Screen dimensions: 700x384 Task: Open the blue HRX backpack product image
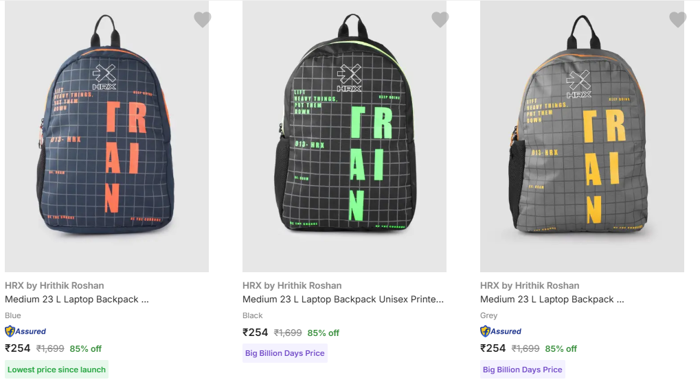point(106,137)
